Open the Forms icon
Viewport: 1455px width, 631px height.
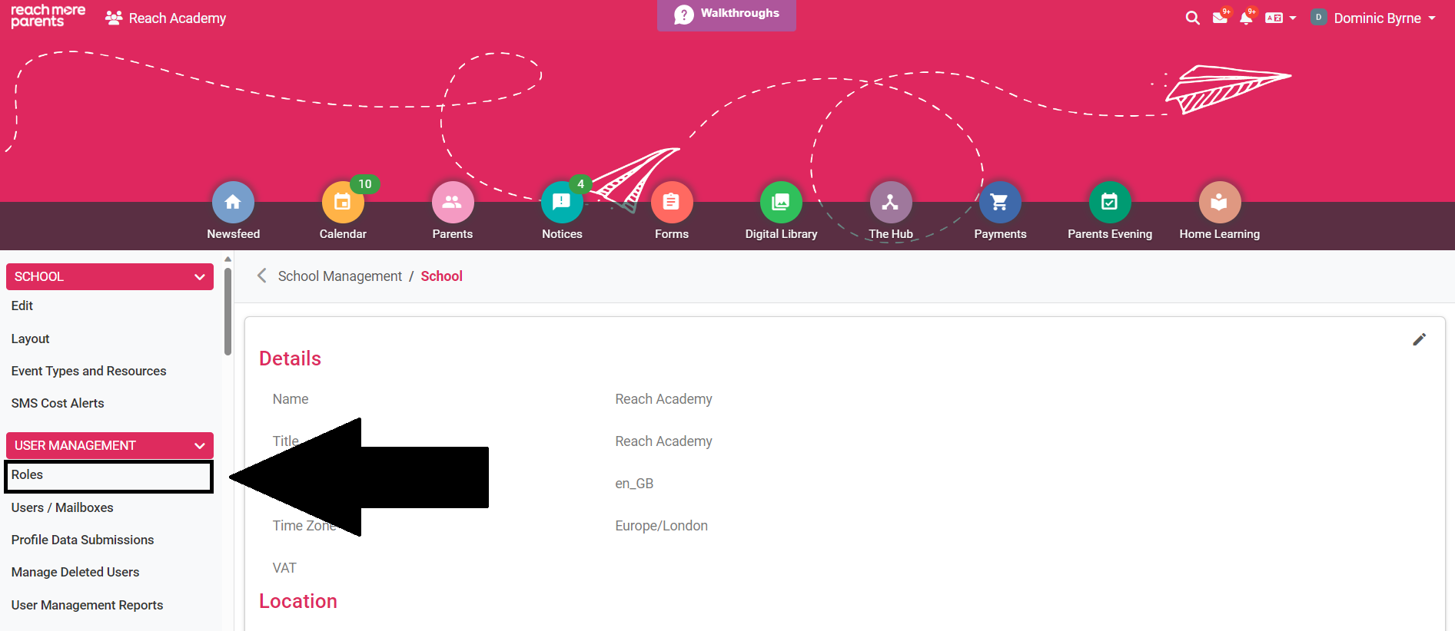point(672,202)
